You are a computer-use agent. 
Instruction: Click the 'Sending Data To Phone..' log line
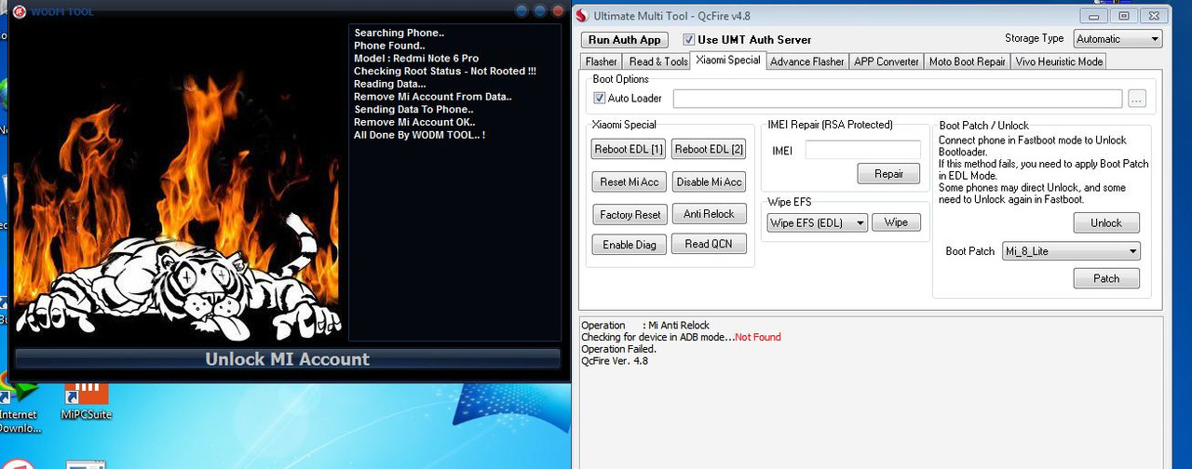coord(413,109)
